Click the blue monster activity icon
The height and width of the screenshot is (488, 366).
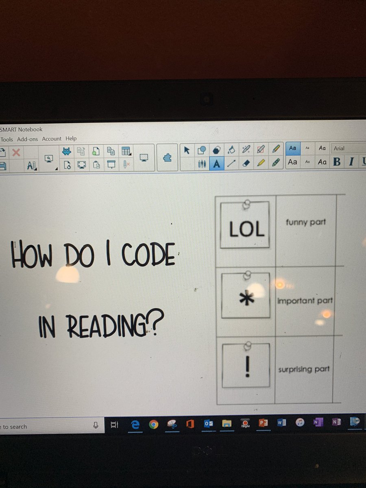(x=66, y=151)
